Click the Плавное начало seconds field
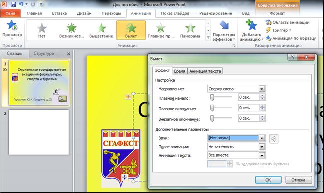The width and height of the screenshot is (324, 193). pyautogui.click(x=249, y=97)
